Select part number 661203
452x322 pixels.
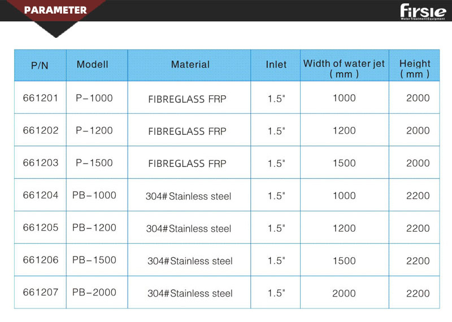[41, 162]
